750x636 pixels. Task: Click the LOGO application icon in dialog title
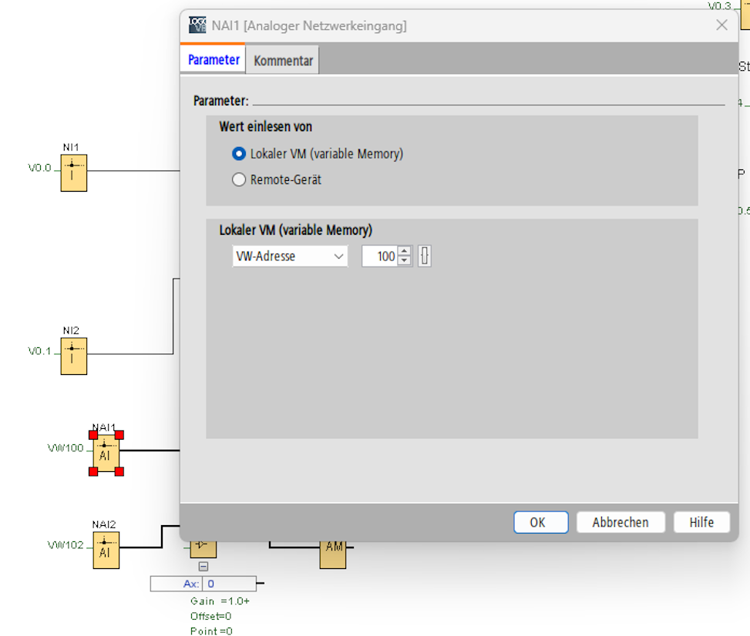point(197,25)
